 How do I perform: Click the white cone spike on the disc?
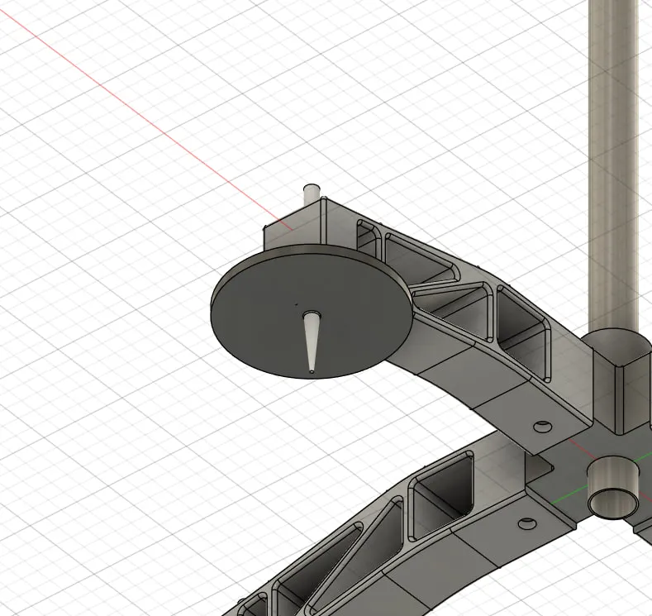(312, 341)
